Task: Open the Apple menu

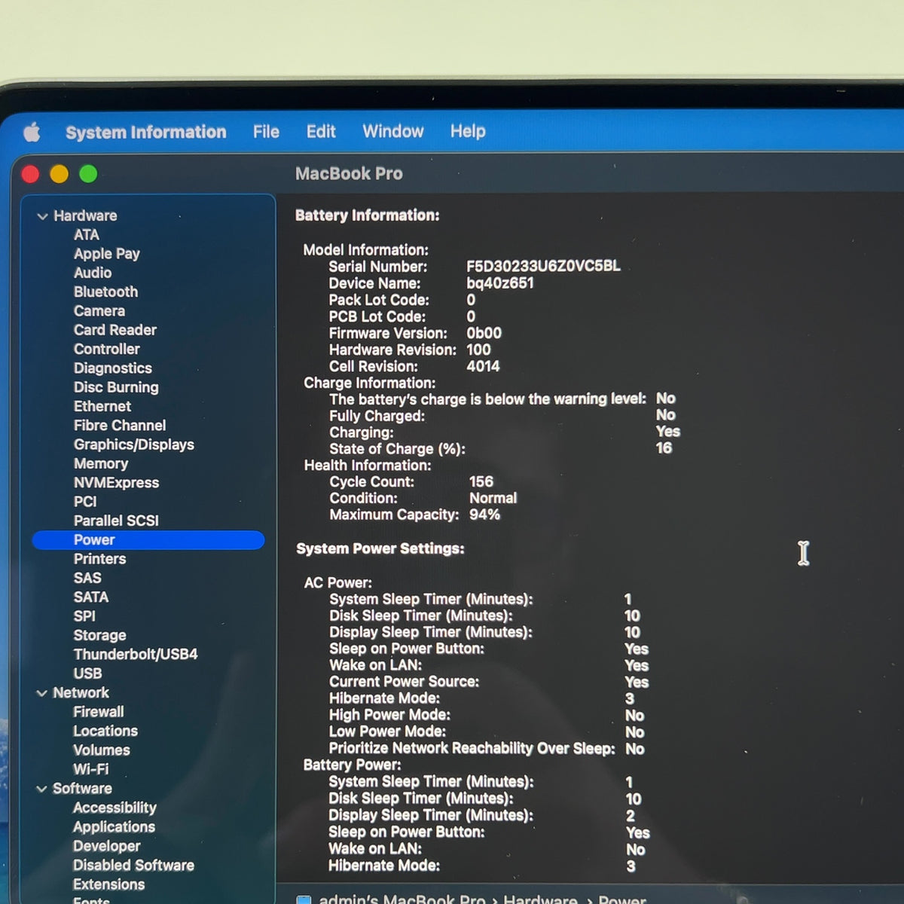Action: pos(32,133)
